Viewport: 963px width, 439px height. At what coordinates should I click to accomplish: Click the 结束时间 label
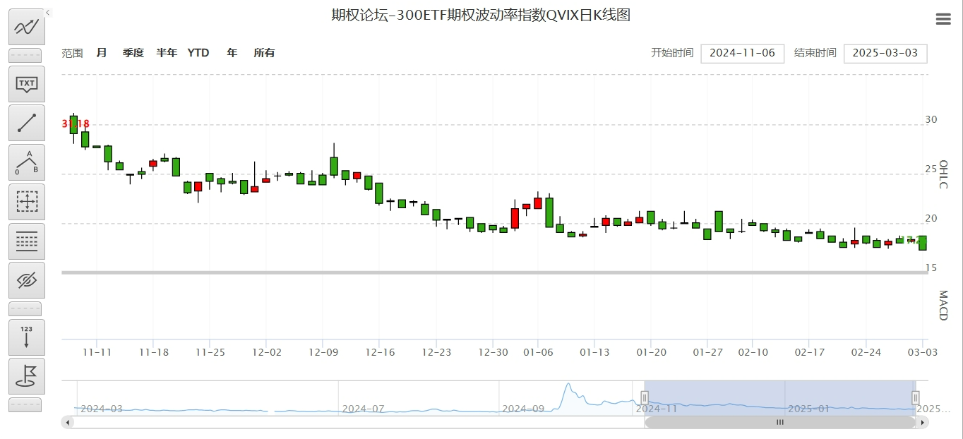[815, 53]
